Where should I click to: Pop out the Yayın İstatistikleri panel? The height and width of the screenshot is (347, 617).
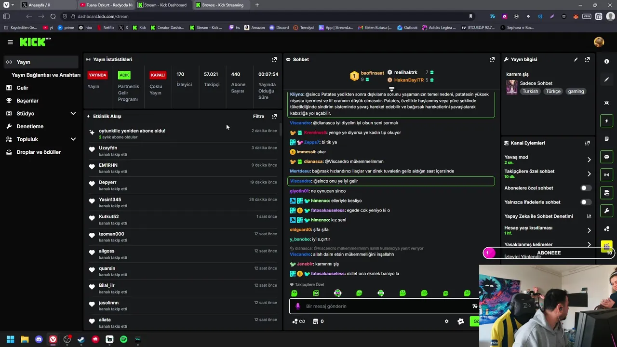274,59
